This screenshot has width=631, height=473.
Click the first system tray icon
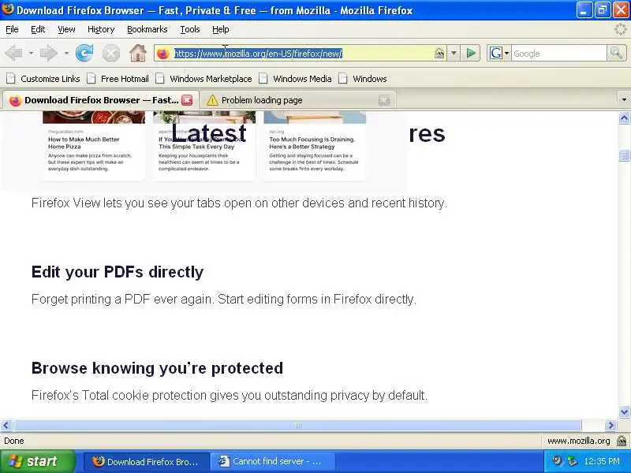558,461
